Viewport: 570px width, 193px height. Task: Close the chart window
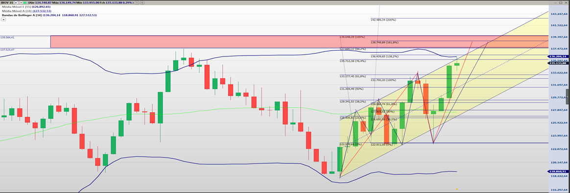pyautogui.click(x=566, y=2)
